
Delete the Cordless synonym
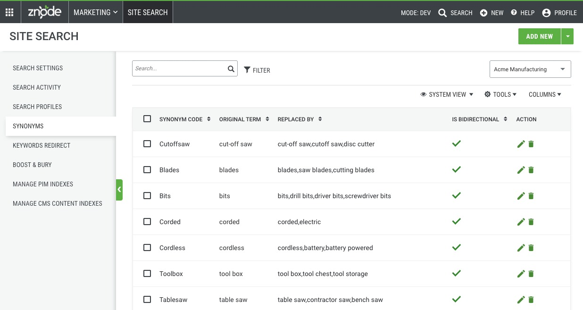coord(531,248)
